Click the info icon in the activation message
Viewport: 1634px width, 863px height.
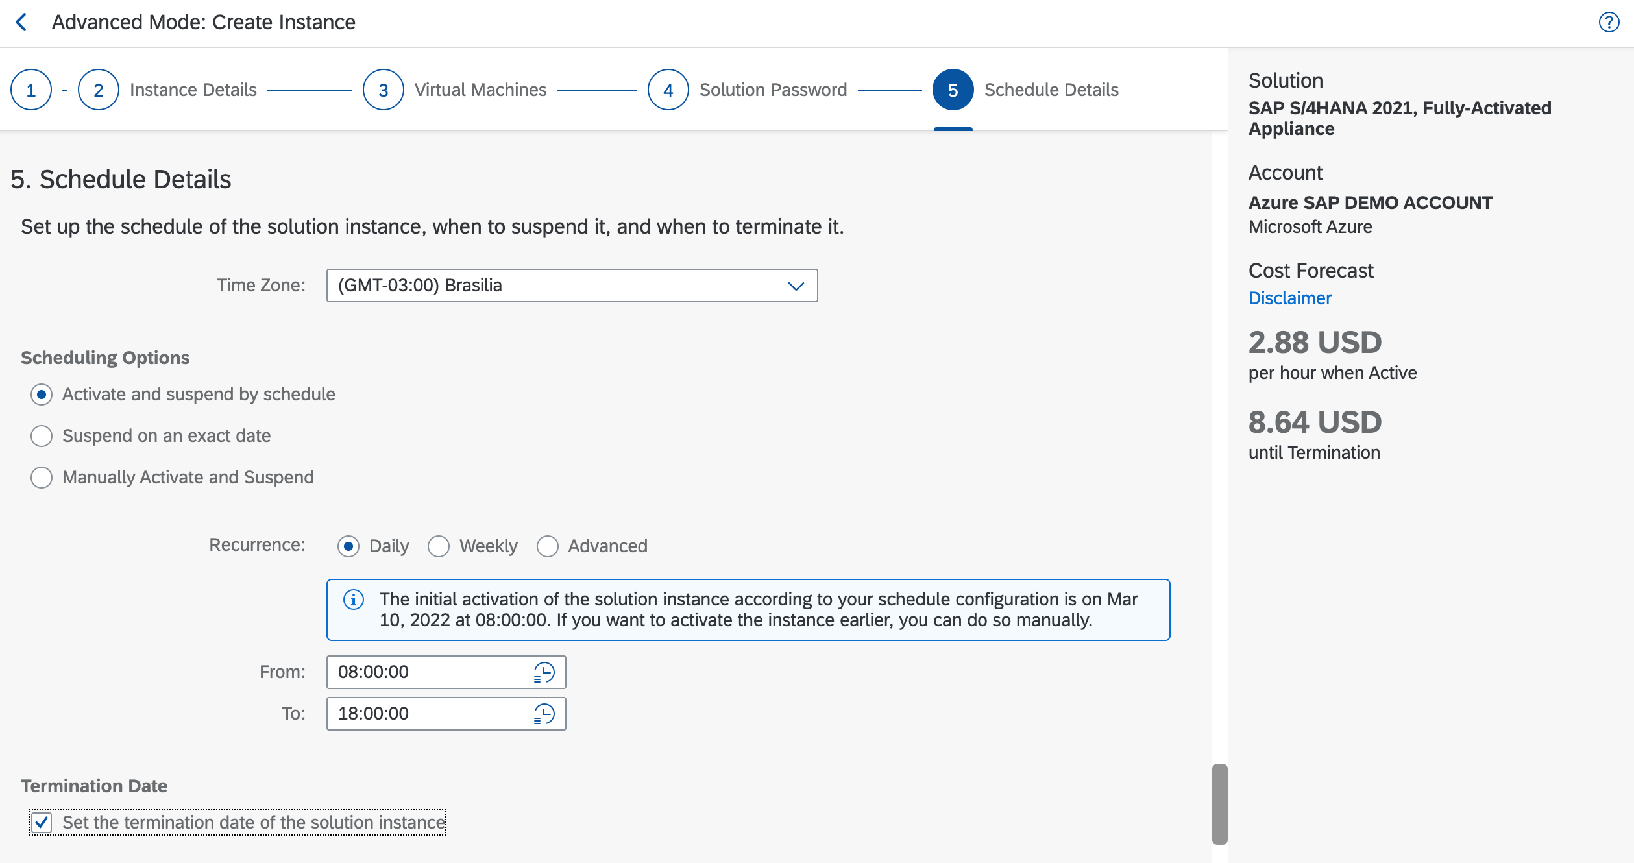point(354,600)
